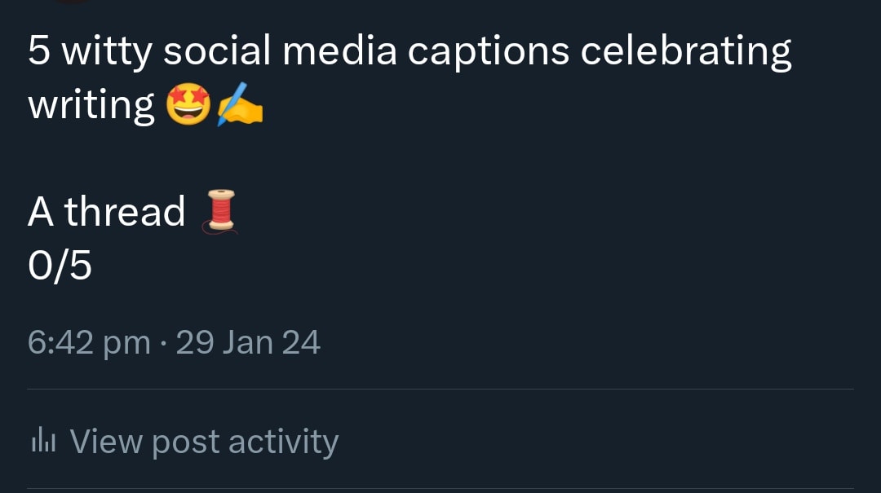The width and height of the screenshot is (881, 493).
Task: Click the word "activity" in the bottom row
Action: coord(283,441)
